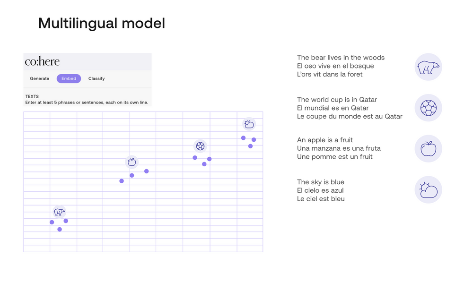Click "Le ciel est bleu" sentence

321,199
